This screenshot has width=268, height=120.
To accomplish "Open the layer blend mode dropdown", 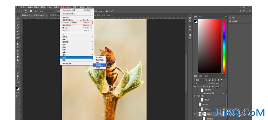I will click(200, 83).
